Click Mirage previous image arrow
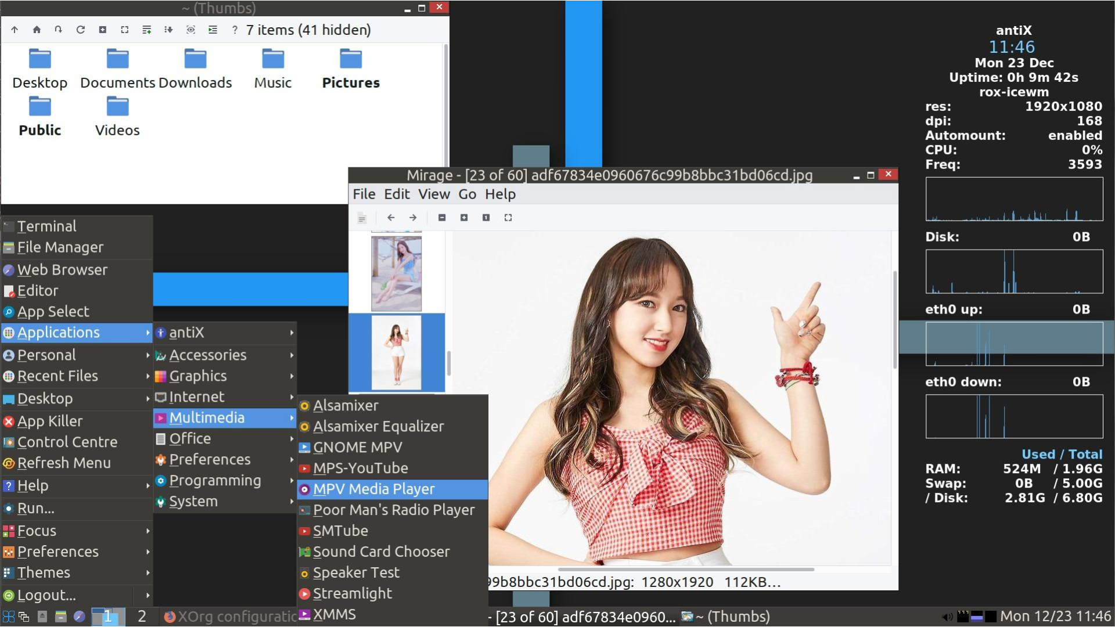Image resolution: width=1115 pixels, height=627 pixels. pyautogui.click(x=391, y=218)
